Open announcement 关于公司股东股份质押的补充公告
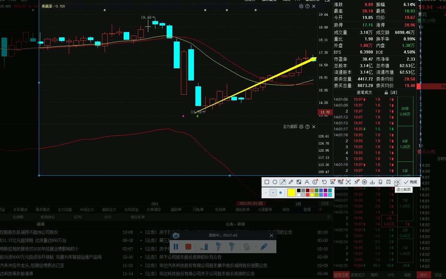 (x=190, y=257)
